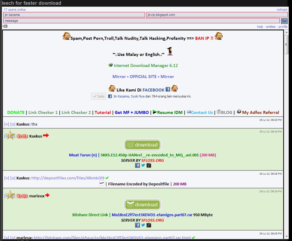Click Facebook icon beside FACEBOOK text
The height and width of the screenshot is (241, 292).
pos(168,89)
